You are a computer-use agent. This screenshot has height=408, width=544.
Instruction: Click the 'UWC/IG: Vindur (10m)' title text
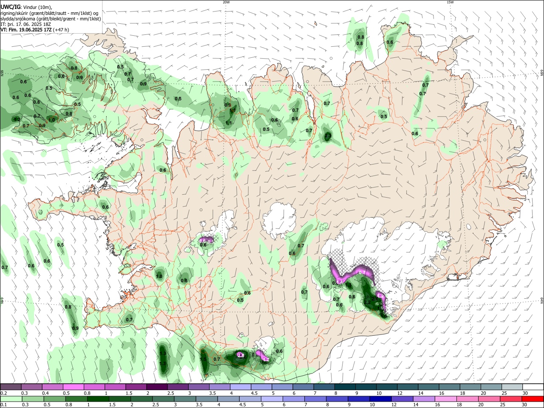pyautogui.click(x=26, y=7)
